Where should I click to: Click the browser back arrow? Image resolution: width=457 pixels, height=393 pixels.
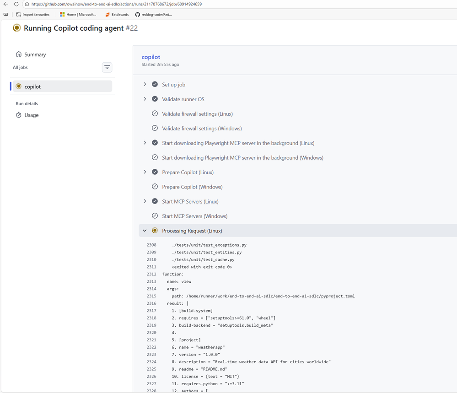pyautogui.click(x=6, y=4)
